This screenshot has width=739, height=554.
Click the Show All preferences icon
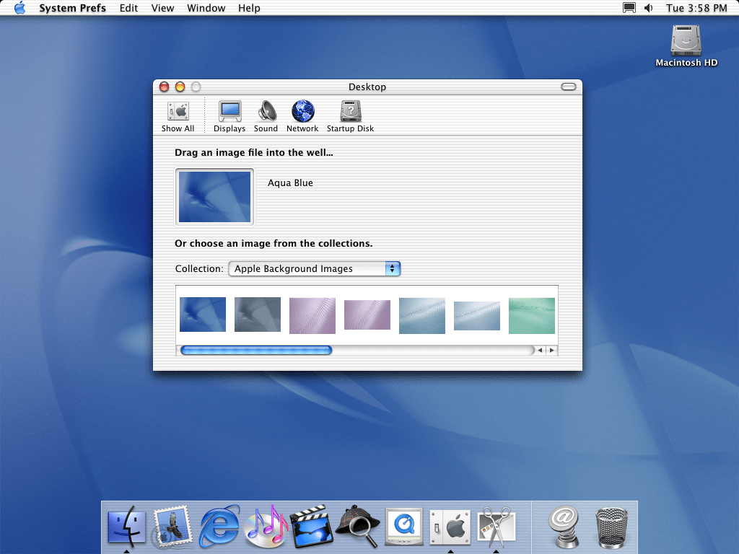click(x=178, y=116)
